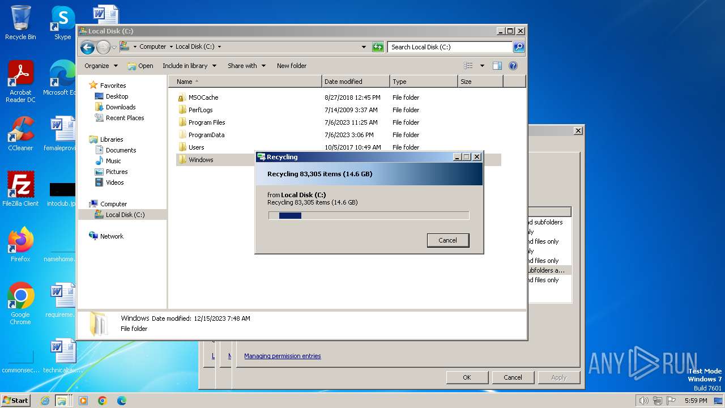The width and height of the screenshot is (725, 408).
Task: Click the address bar refresh icon
Action: pos(378,47)
